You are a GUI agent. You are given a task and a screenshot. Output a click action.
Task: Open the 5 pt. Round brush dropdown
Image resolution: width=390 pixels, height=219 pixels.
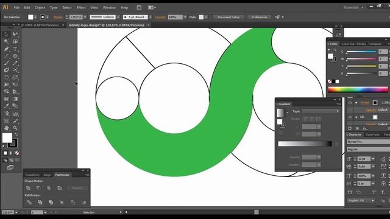point(151,17)
